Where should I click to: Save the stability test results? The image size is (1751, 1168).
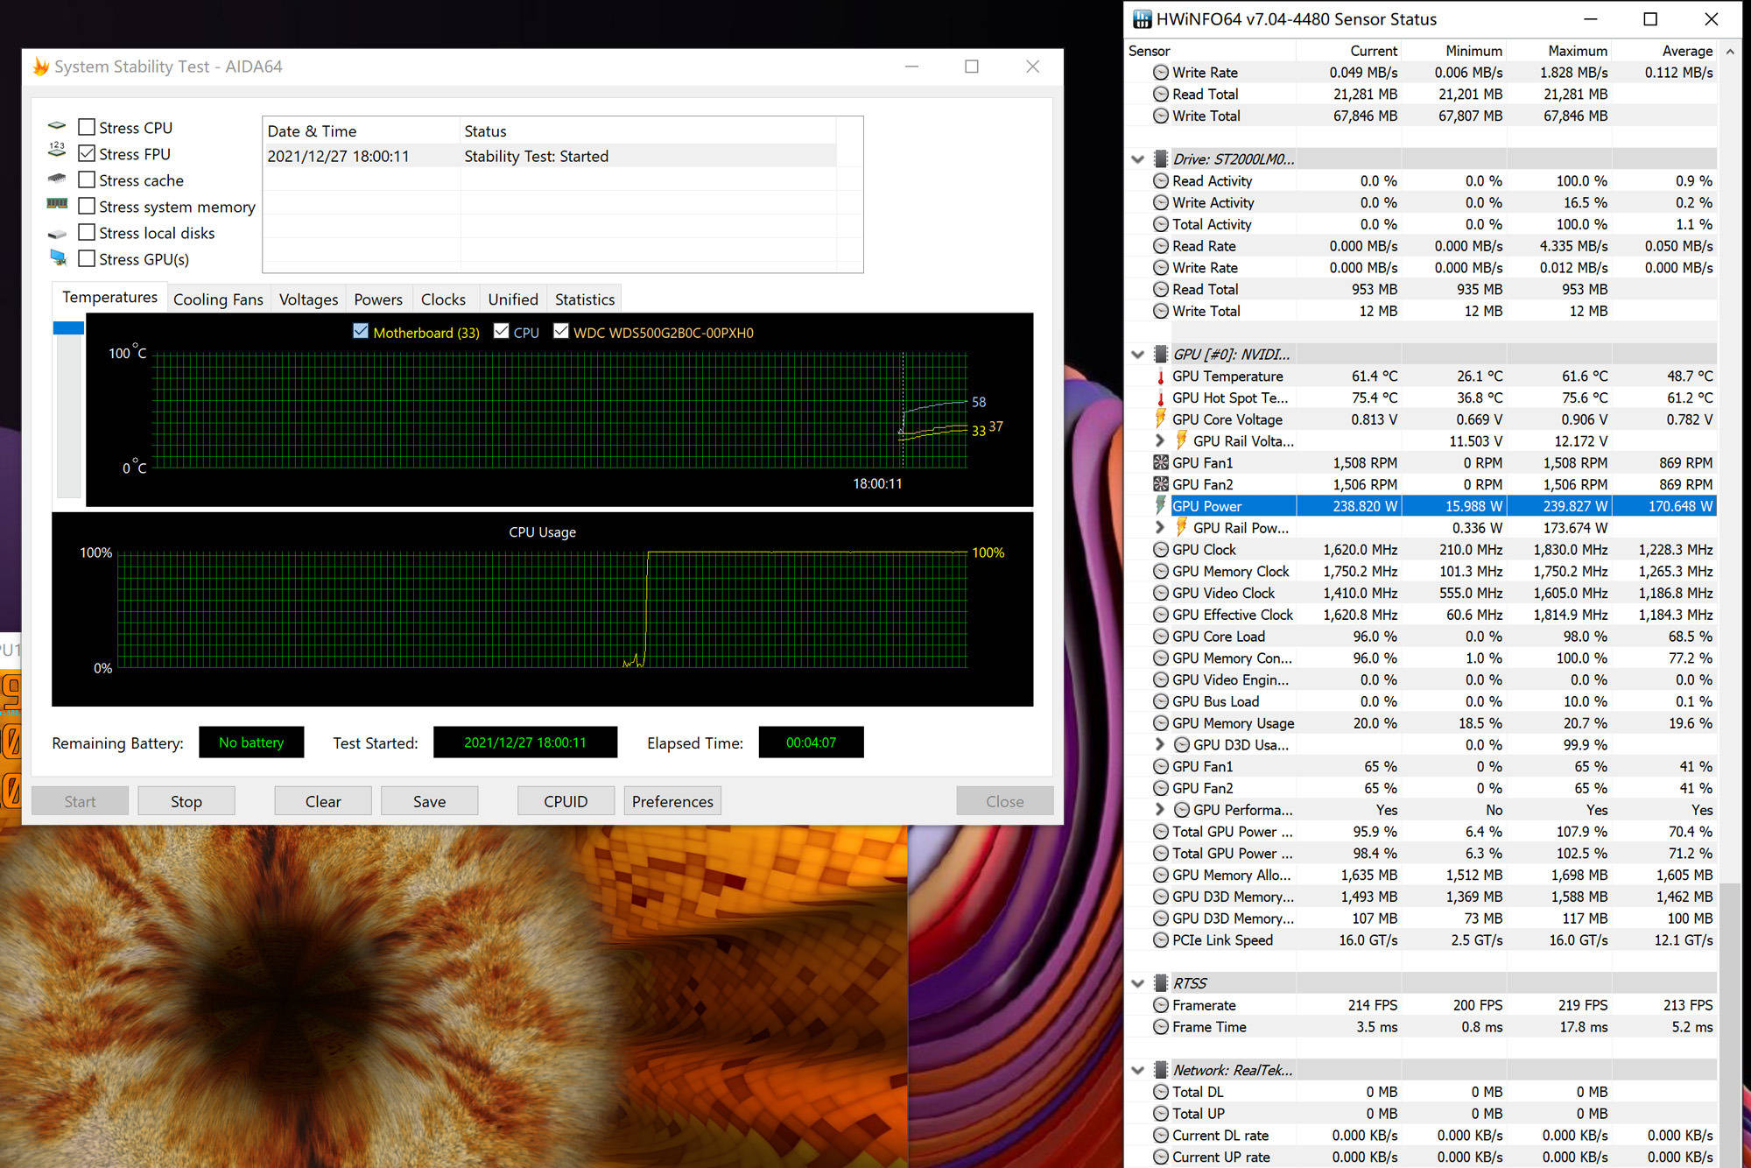[x=429, y=801]
